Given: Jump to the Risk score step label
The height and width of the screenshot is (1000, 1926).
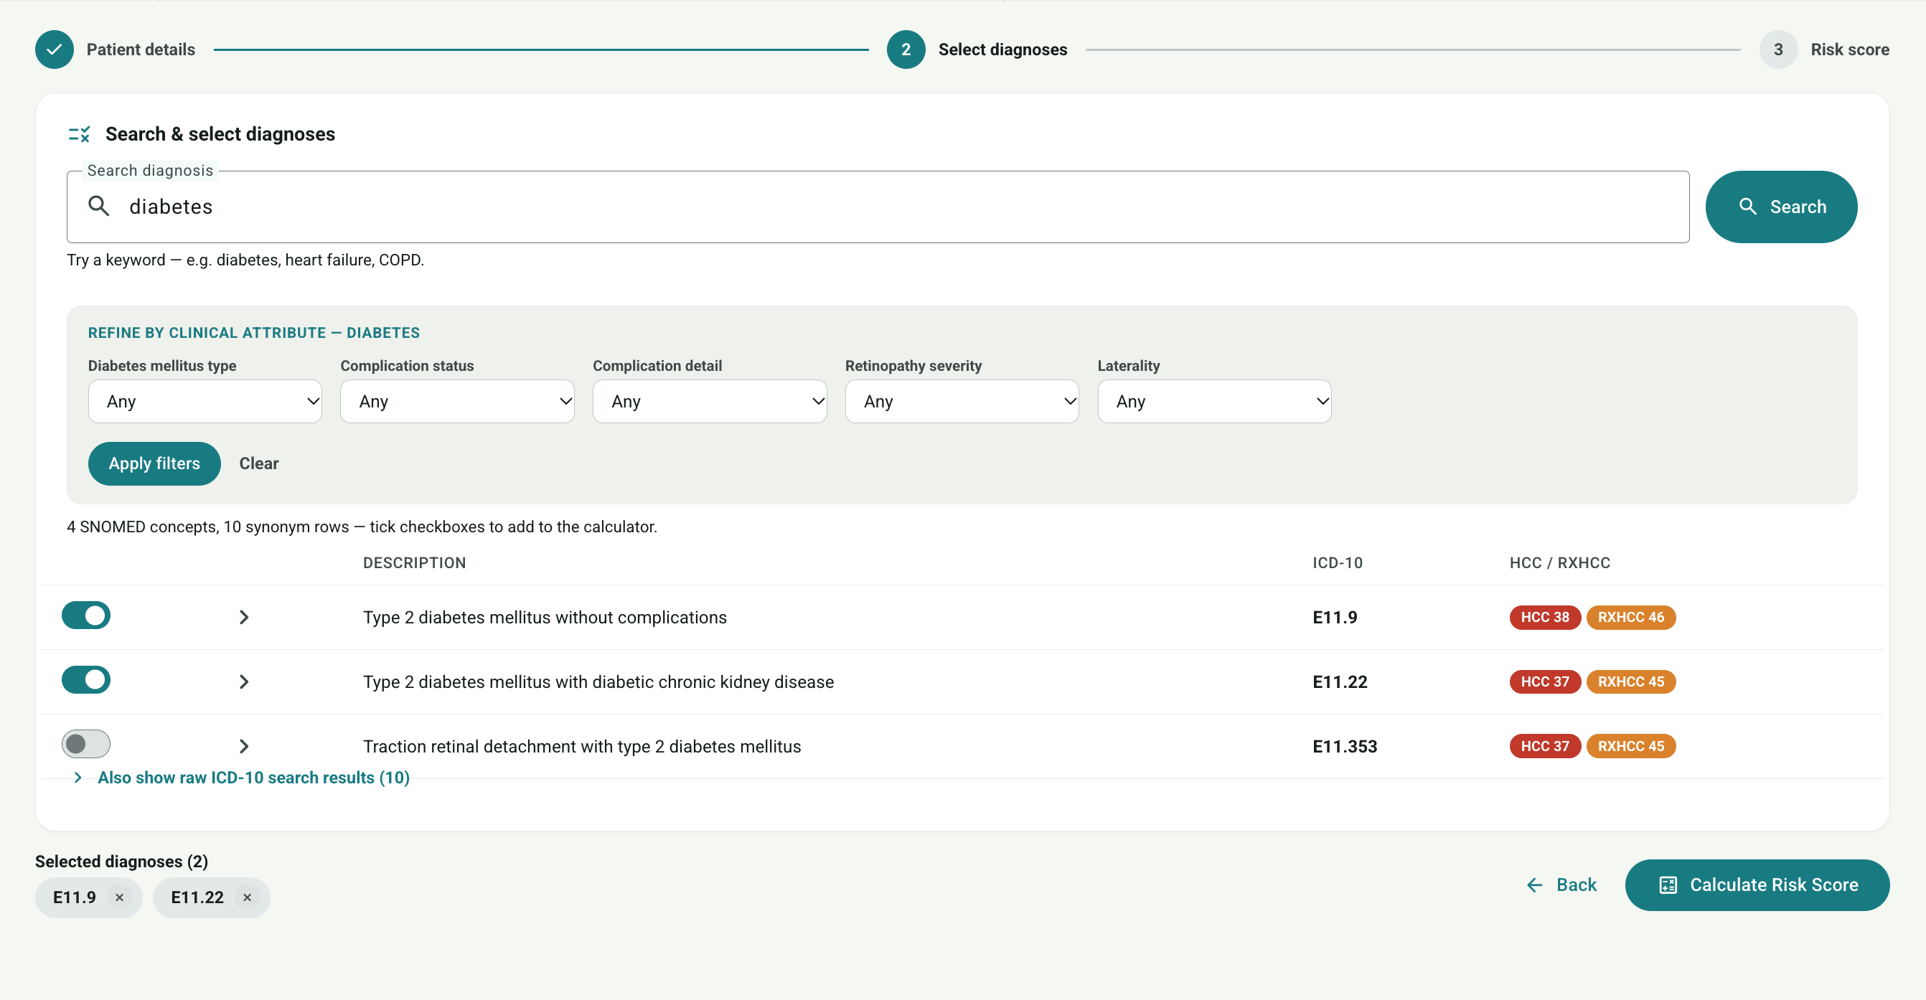Looking at the screenshot, I should tap(1850, 49).
